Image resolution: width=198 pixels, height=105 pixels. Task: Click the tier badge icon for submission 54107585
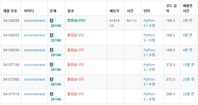51,79
